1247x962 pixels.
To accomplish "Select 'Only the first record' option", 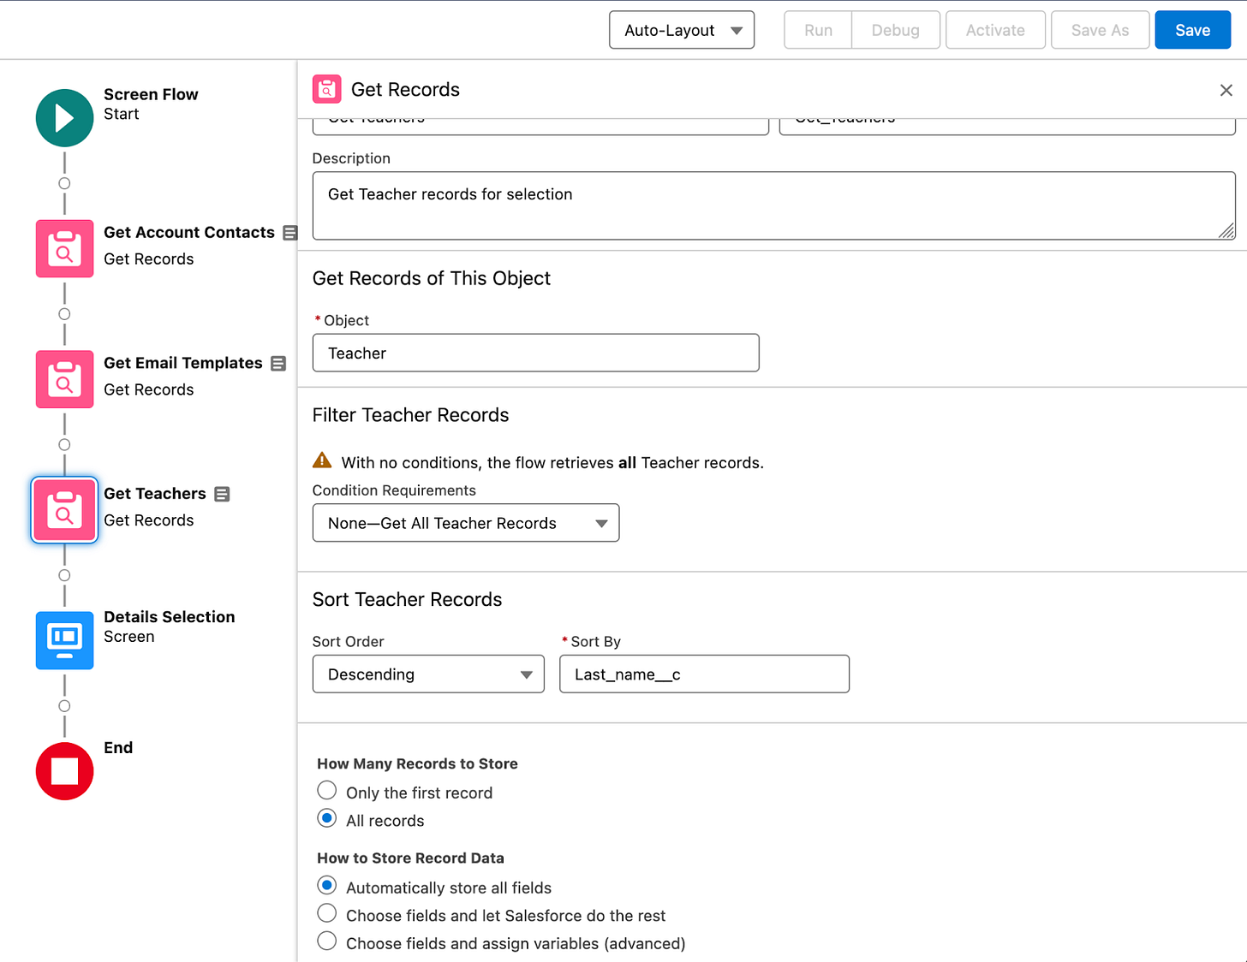I will pyautogui.click(x=327, y=791).
